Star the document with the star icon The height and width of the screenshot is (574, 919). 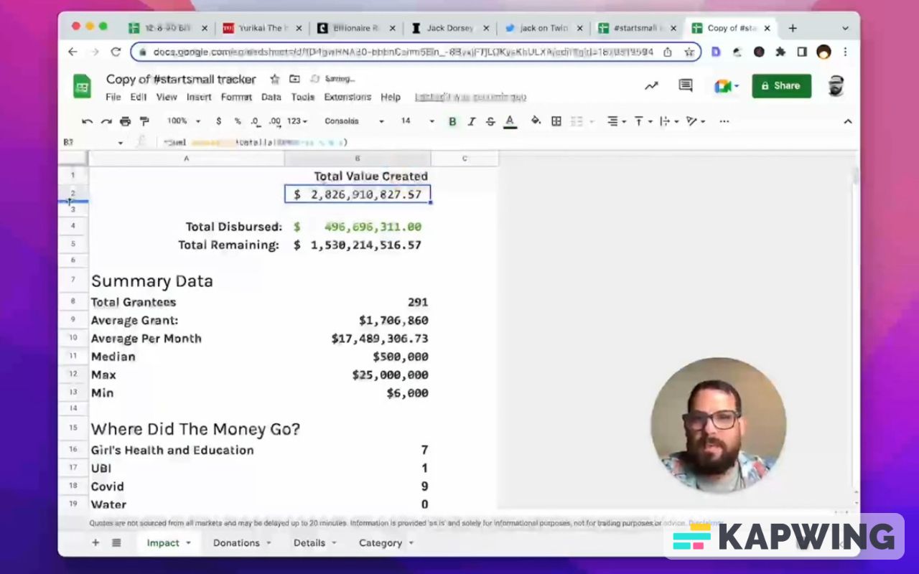274,79
